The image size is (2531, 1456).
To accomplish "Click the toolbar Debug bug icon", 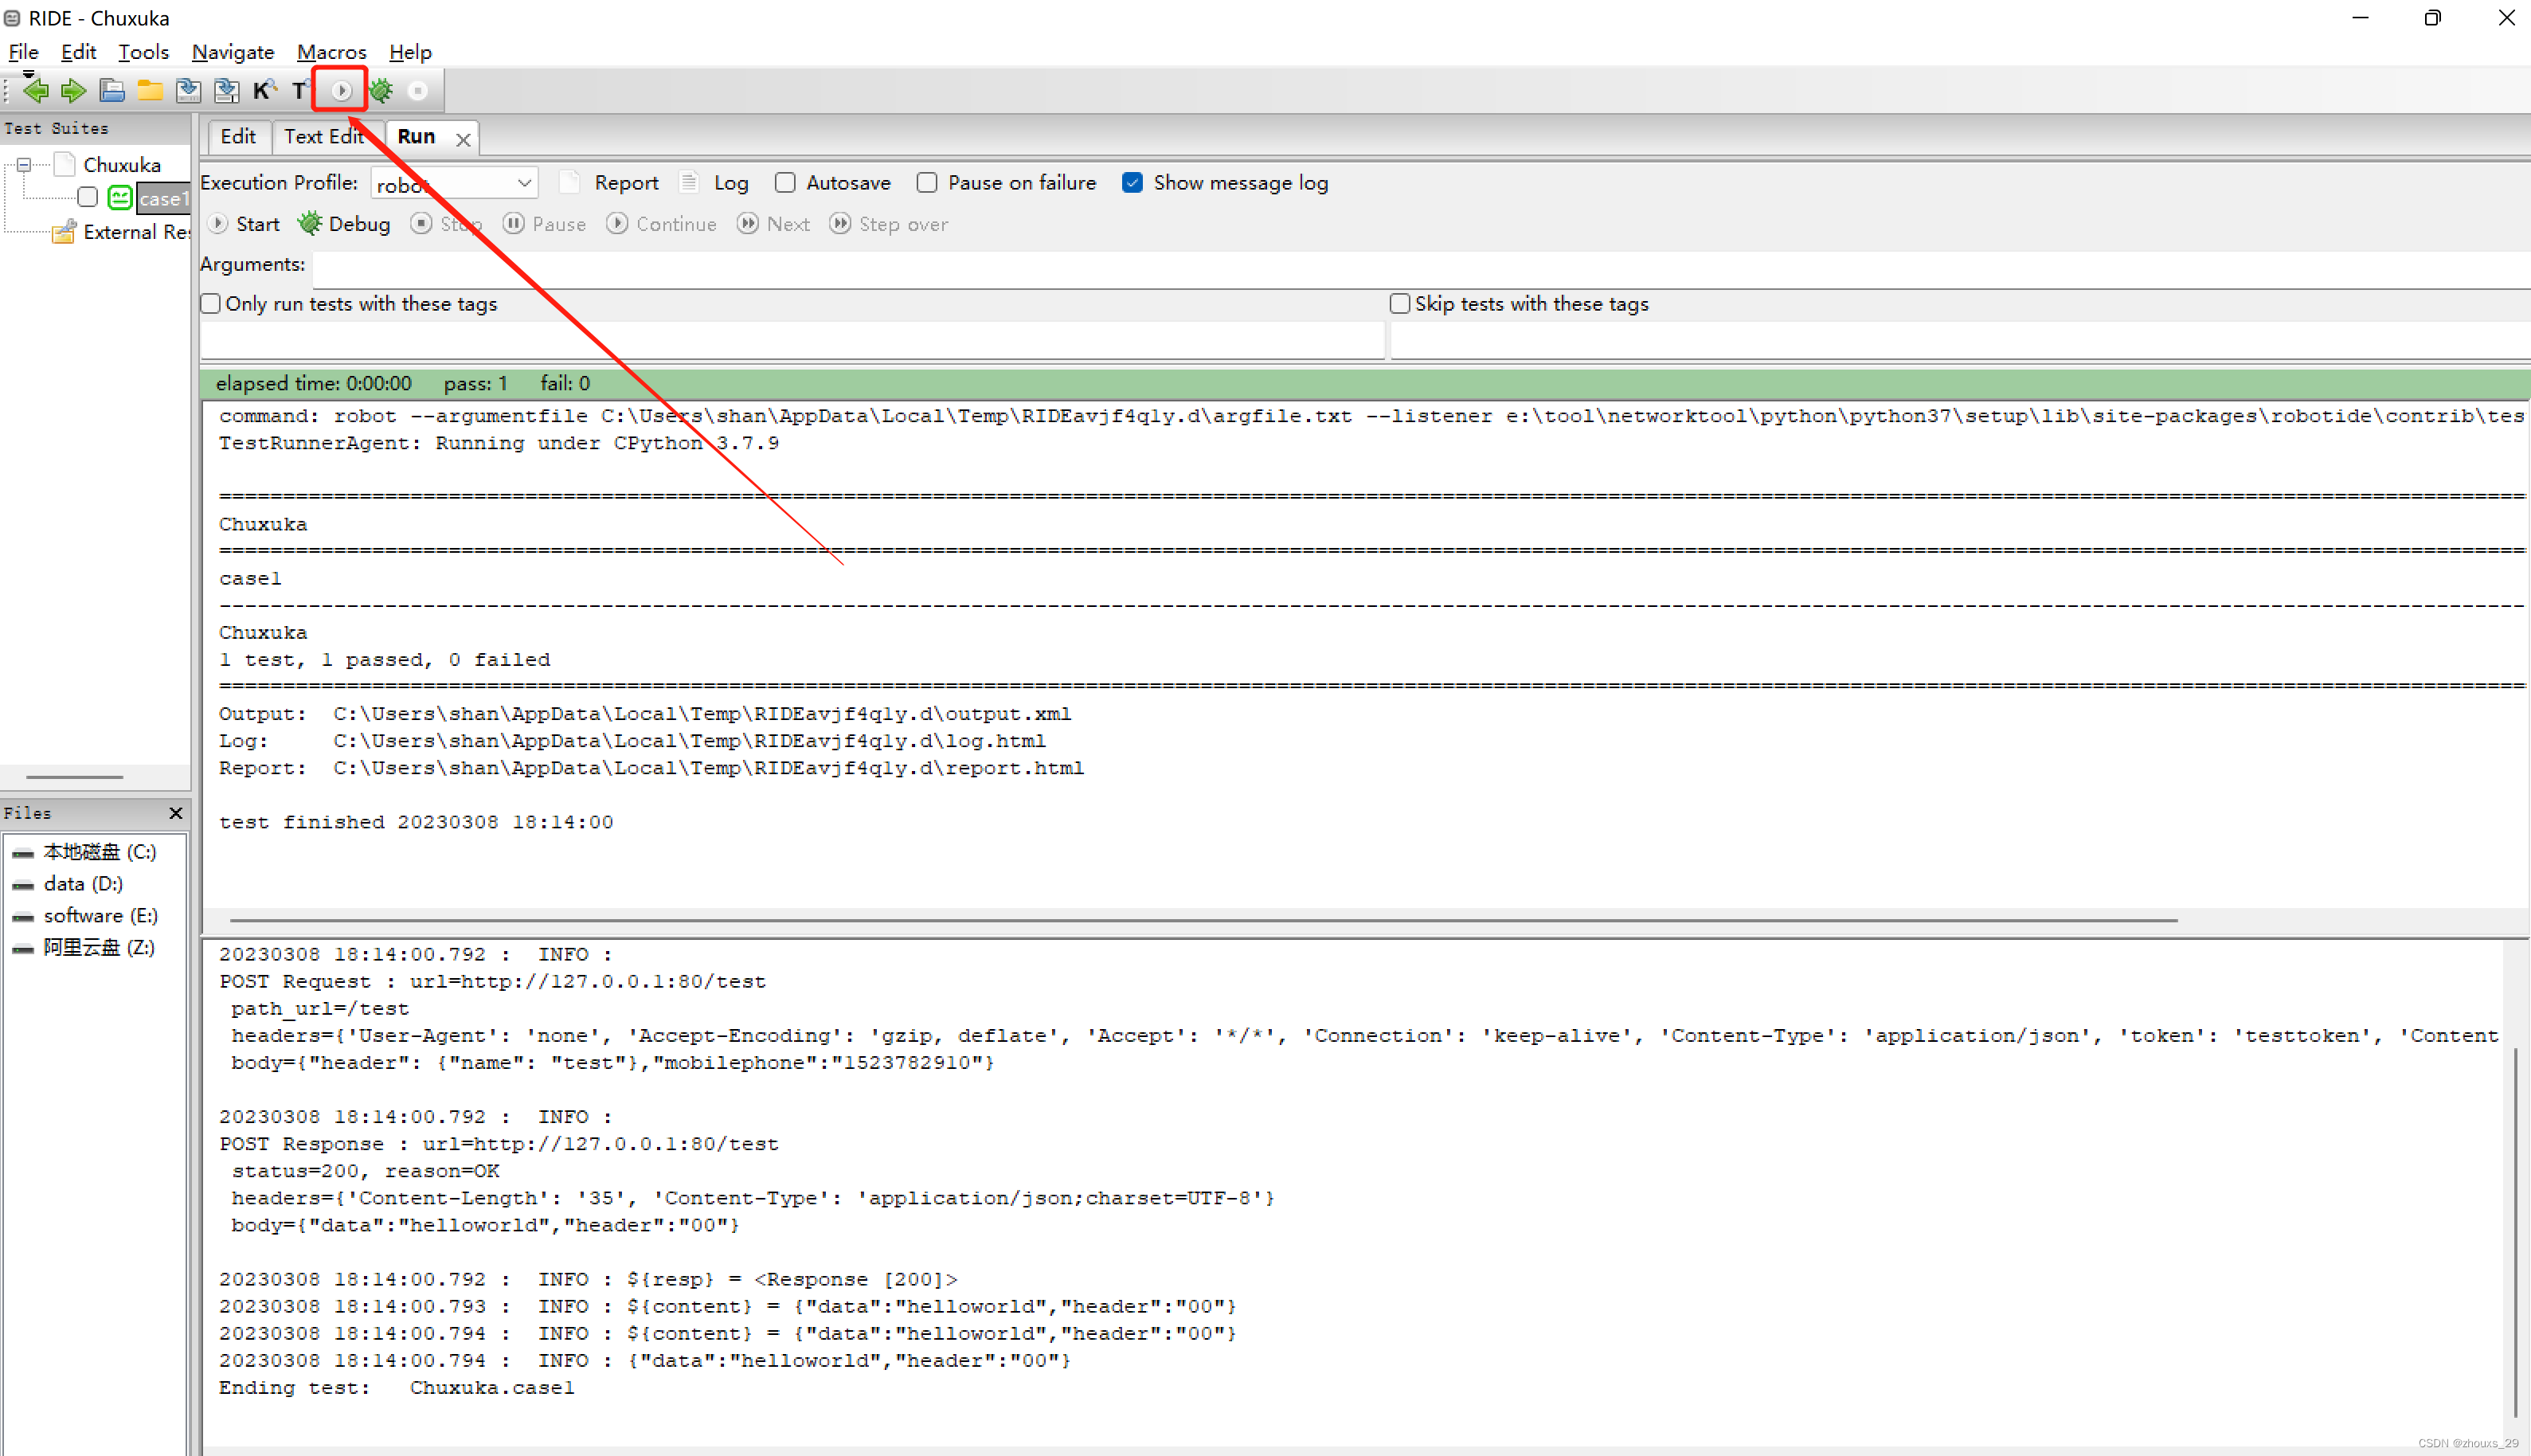I will pos(381,91).
